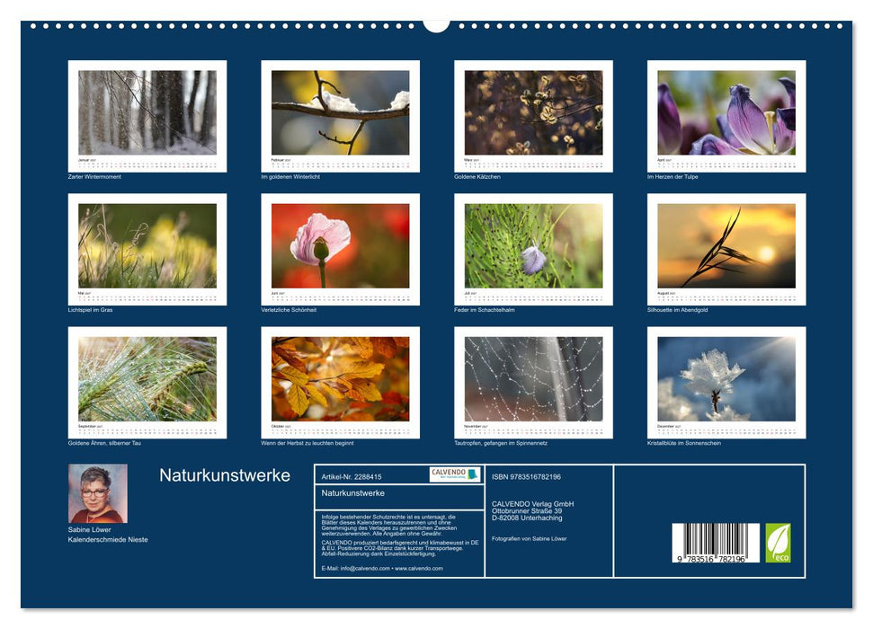The image size is (873, 629).
Task: Click caption 'Kristallblüte im Sonnenschein'
Action: tap(683, 443)
